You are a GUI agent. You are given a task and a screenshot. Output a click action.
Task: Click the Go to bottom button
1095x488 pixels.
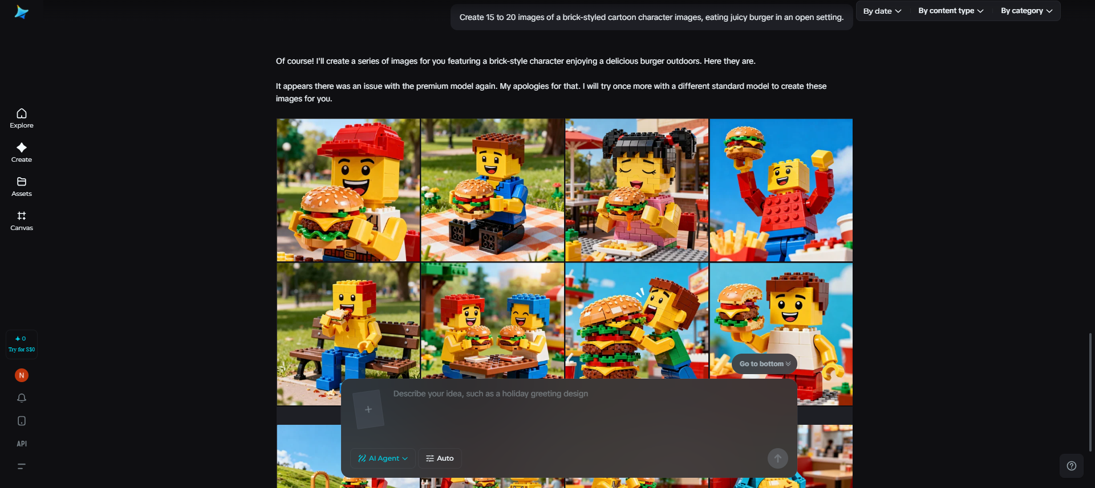point(764,364)
